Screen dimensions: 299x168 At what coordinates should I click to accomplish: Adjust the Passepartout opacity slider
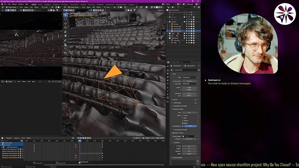tap(190, 126)
